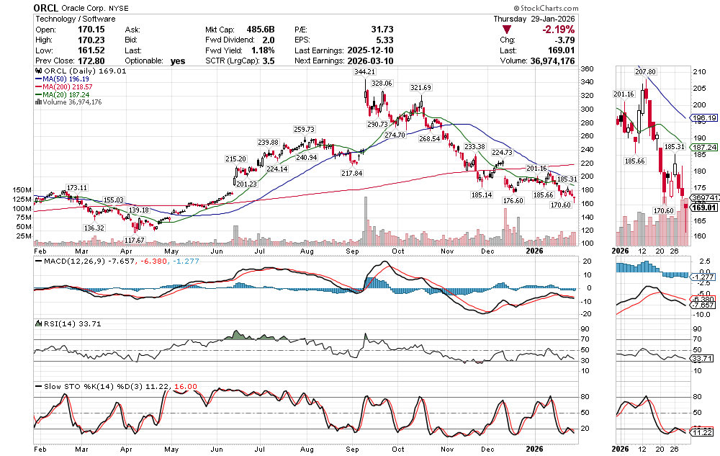Click the 207.80 high label in zoom panel
Screen dimensions: 720x456
(645, 72)
